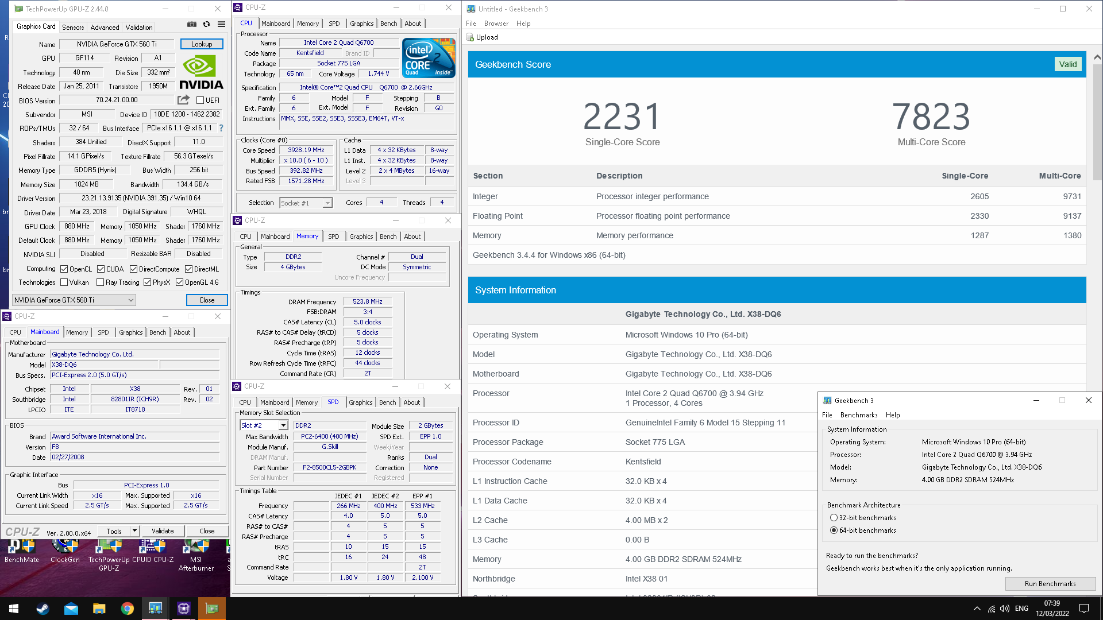Toggle the PhysX checkbox

click(147, 282)
